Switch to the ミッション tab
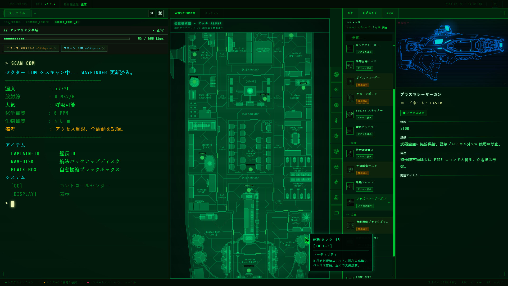Viewport: 508px width, 286px height. click(212, 13)
